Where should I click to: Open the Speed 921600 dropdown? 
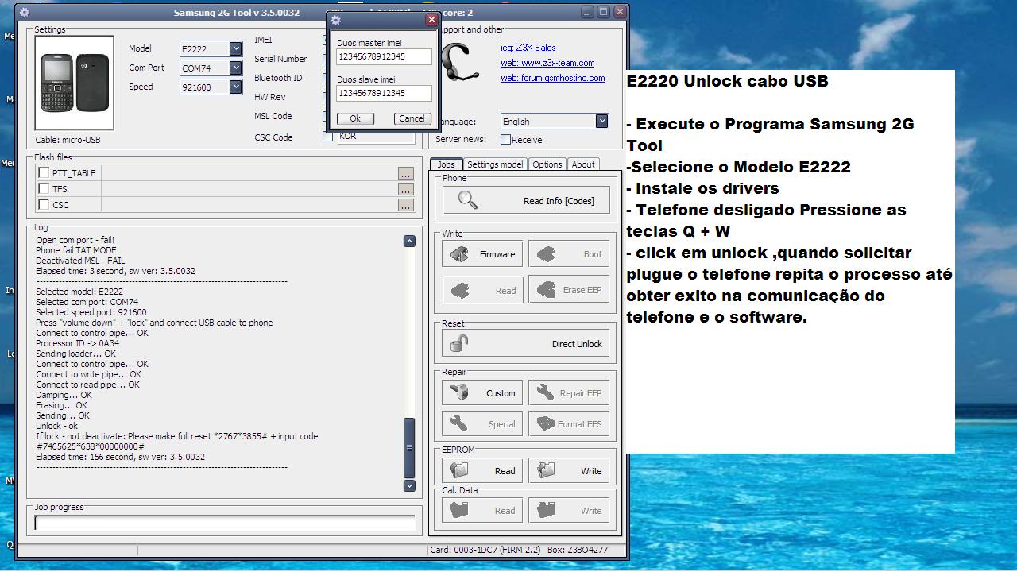[x=235, y=87]
